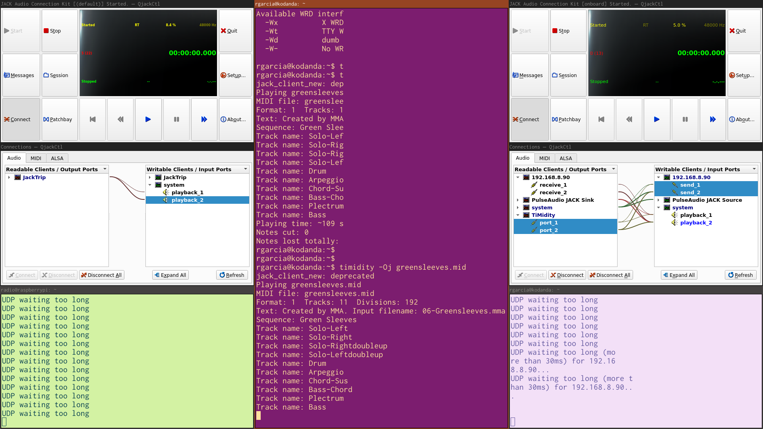Click Fast-forward transport in right QjackCtl
This screenshot has height=429, width=763.
point(713,119)
